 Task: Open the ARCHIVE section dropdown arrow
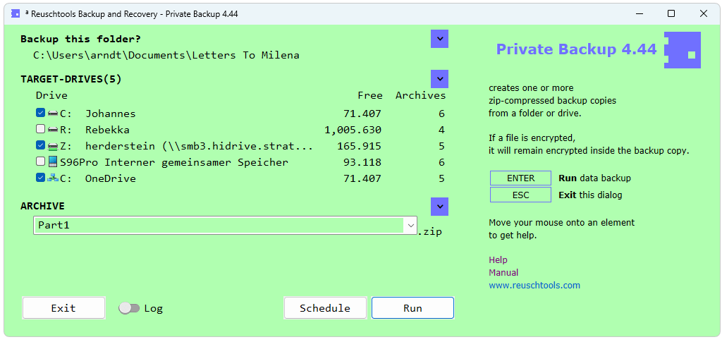[x=439, y=206]
